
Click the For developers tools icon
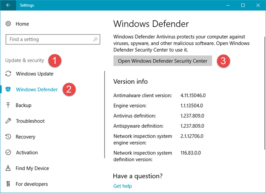tap(8, 184)
